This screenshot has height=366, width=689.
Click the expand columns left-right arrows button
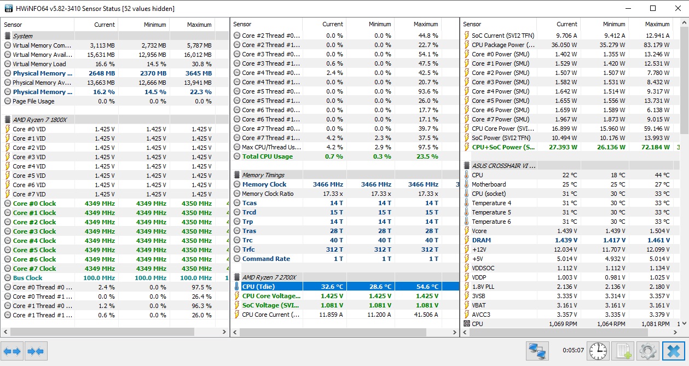click(x=12, y=351)
